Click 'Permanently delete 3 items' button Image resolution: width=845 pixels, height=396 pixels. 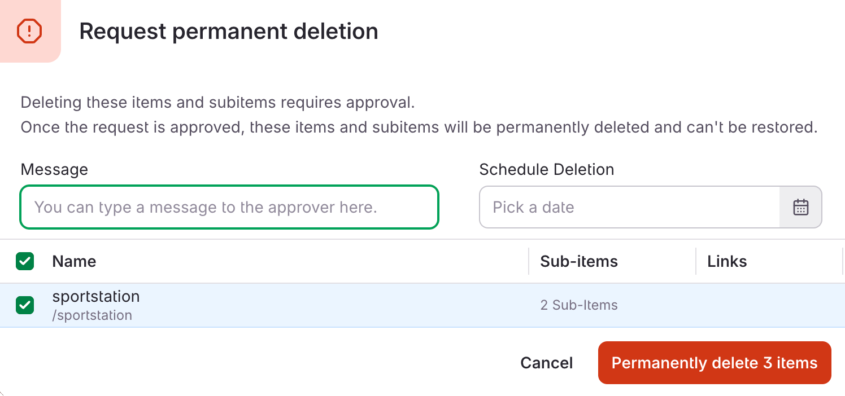point(714,363)
